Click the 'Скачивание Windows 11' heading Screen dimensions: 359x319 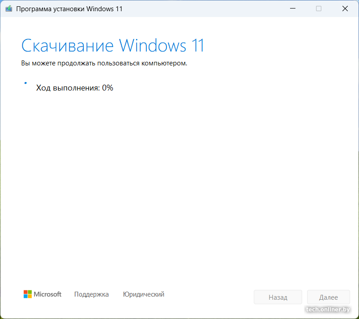click(x=112, y=46)
